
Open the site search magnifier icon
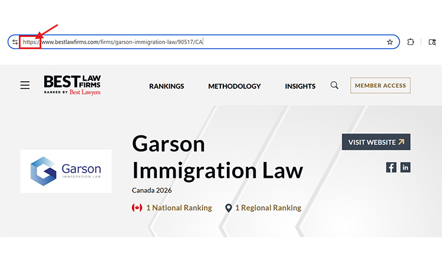[x=334, y=85]
